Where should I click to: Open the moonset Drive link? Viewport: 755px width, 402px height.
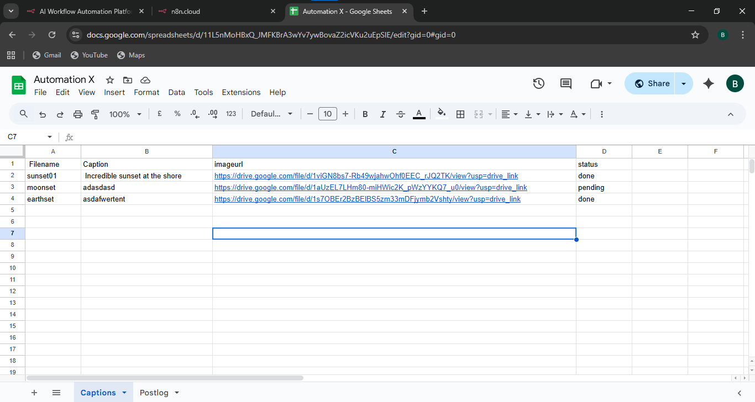click(370, 187)
